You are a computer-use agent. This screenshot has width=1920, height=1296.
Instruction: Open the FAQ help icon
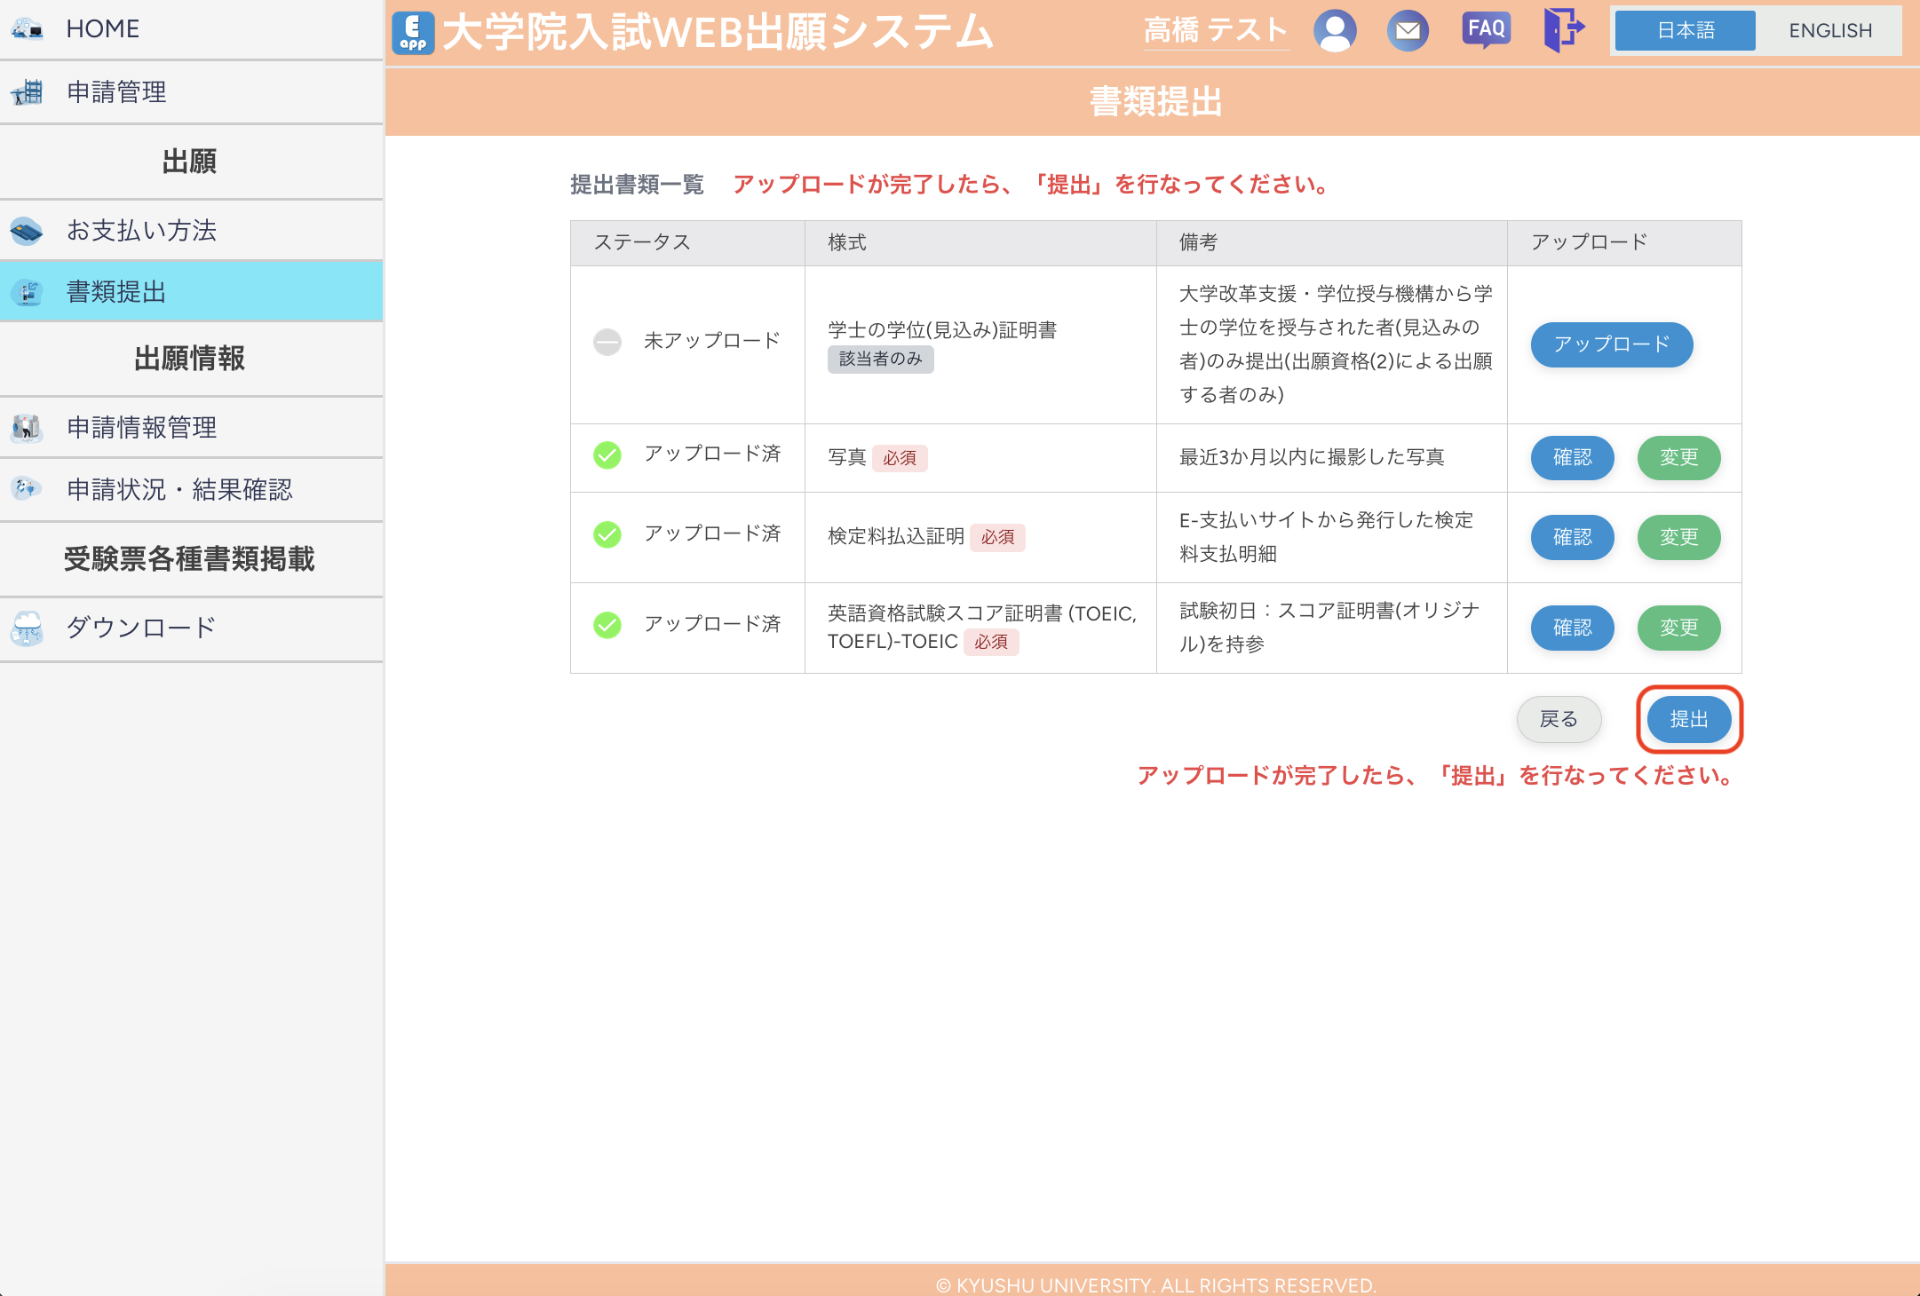click(x=1486, y=30)
